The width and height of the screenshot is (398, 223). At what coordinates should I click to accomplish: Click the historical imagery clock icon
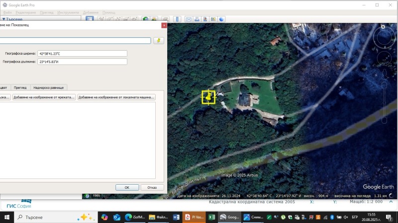146,19
